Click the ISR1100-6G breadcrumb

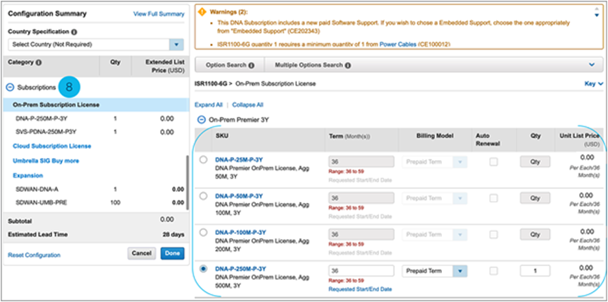point(211,83)
